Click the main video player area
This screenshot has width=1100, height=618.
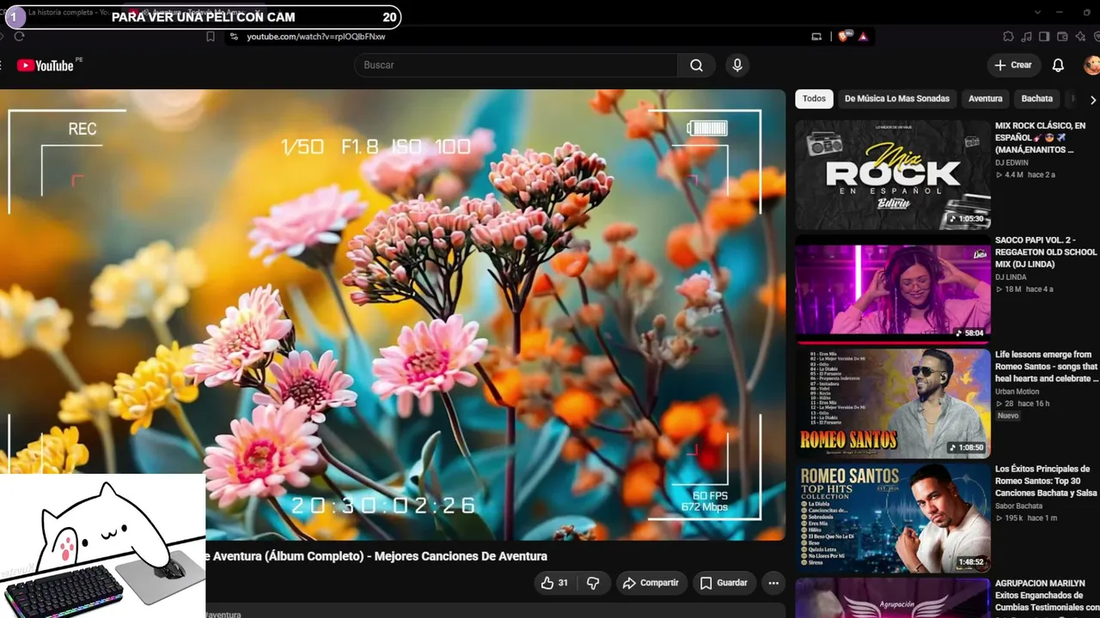tap(393, 315)
